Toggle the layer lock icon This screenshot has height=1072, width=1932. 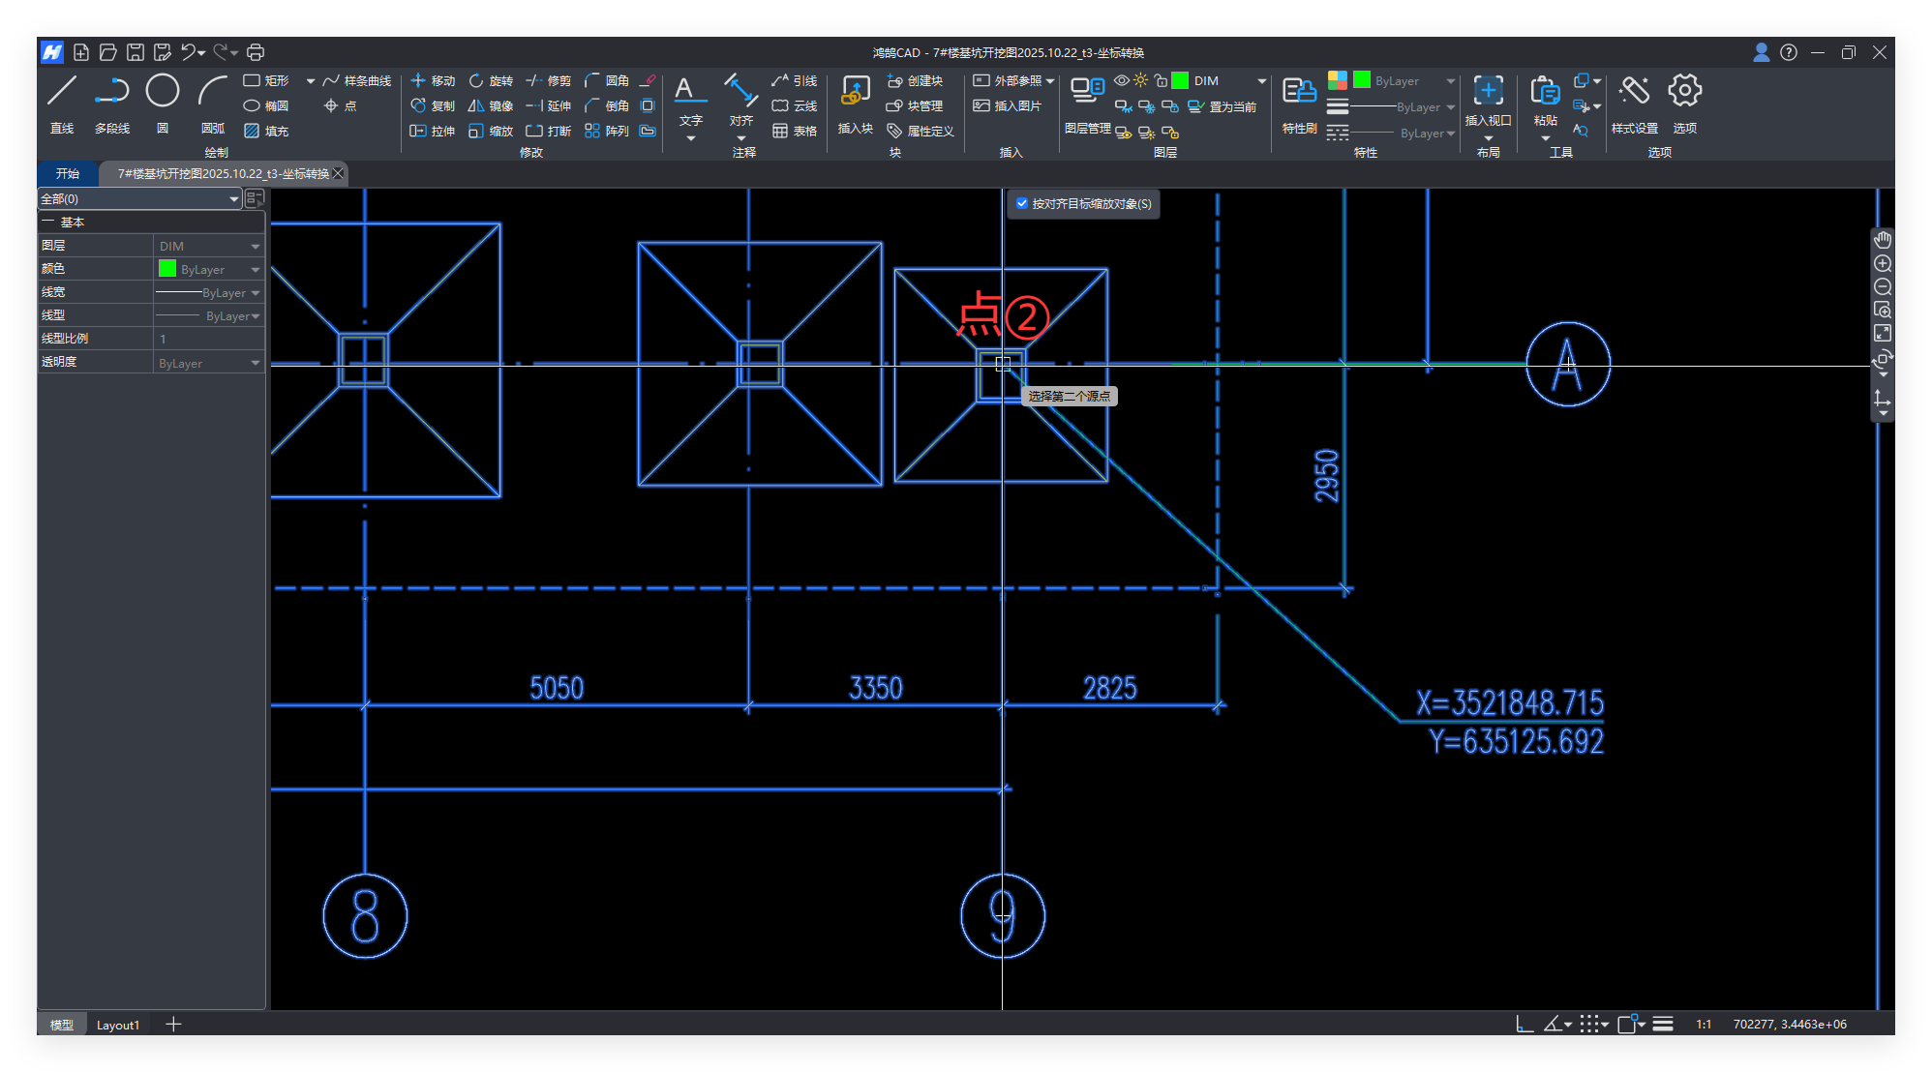tap(1161, 81)
